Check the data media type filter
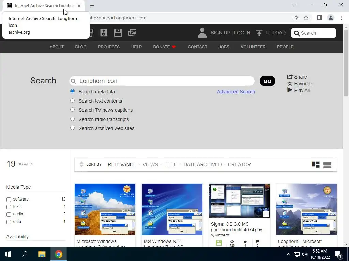The image size is (349, 261). (9, 222)
